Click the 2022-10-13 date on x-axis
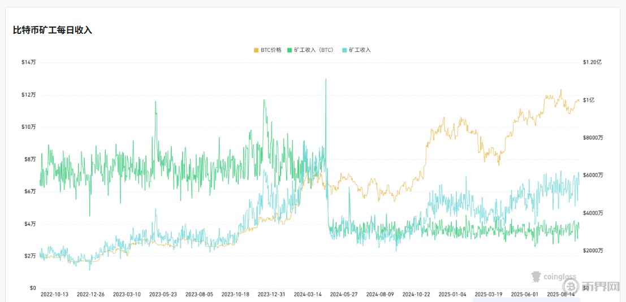Image resolution: width=626 pixels, height=302 pixels. [x=54, y=294]
